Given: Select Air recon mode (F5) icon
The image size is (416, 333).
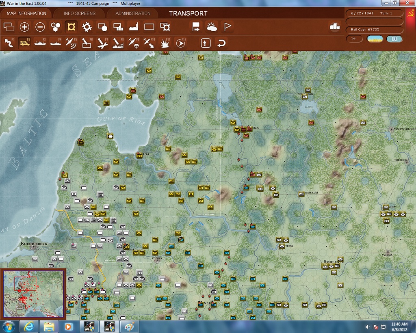Looking at the screenshot, I should (71, 43).
